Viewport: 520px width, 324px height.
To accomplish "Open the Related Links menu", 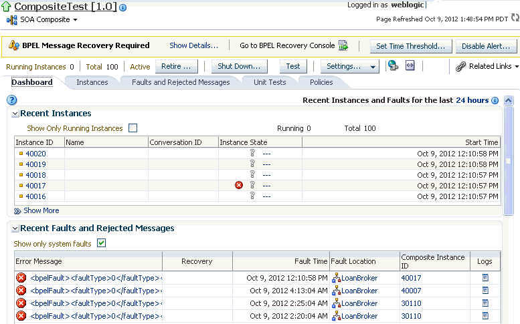I will click(x=493, y=66).
